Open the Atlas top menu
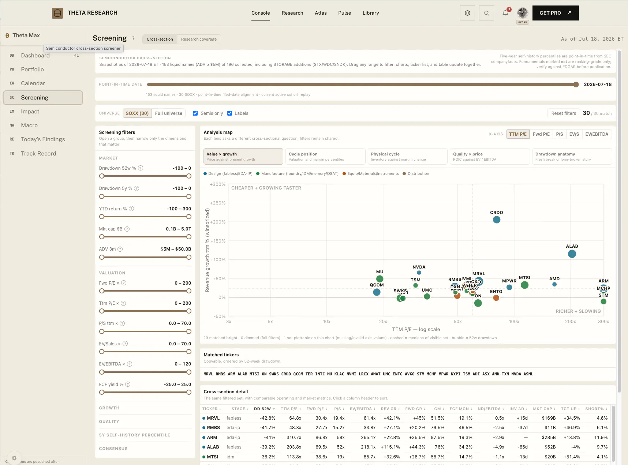Screen dimensions: 628x465 (x=321, y=13)
